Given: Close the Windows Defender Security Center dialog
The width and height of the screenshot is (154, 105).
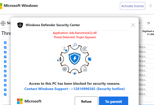Looking at the screenshot, I should [x=133, y=25].
